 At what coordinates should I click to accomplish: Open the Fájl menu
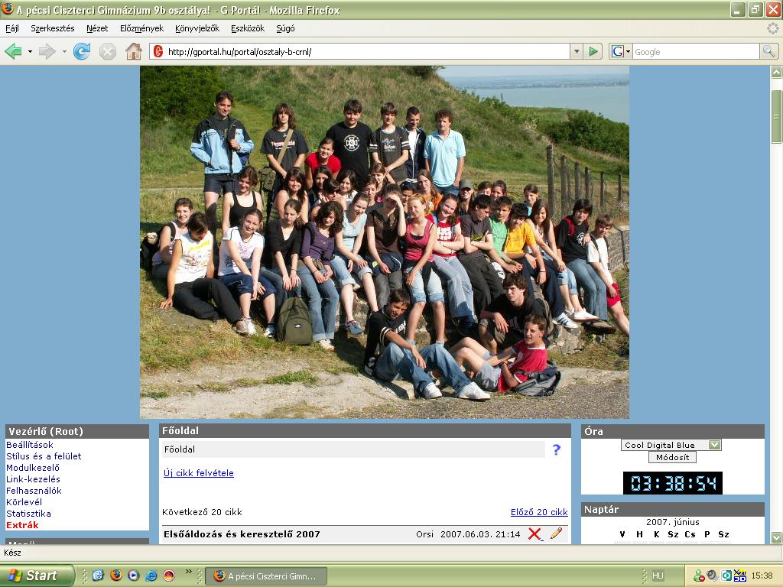tap(12, 28)
